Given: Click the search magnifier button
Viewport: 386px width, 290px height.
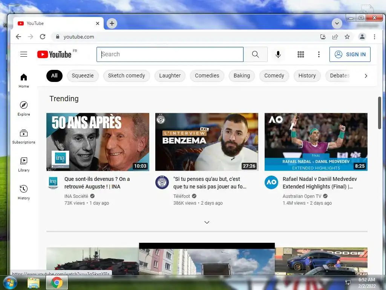Looking at the screenshot, I should coord(255,54).
